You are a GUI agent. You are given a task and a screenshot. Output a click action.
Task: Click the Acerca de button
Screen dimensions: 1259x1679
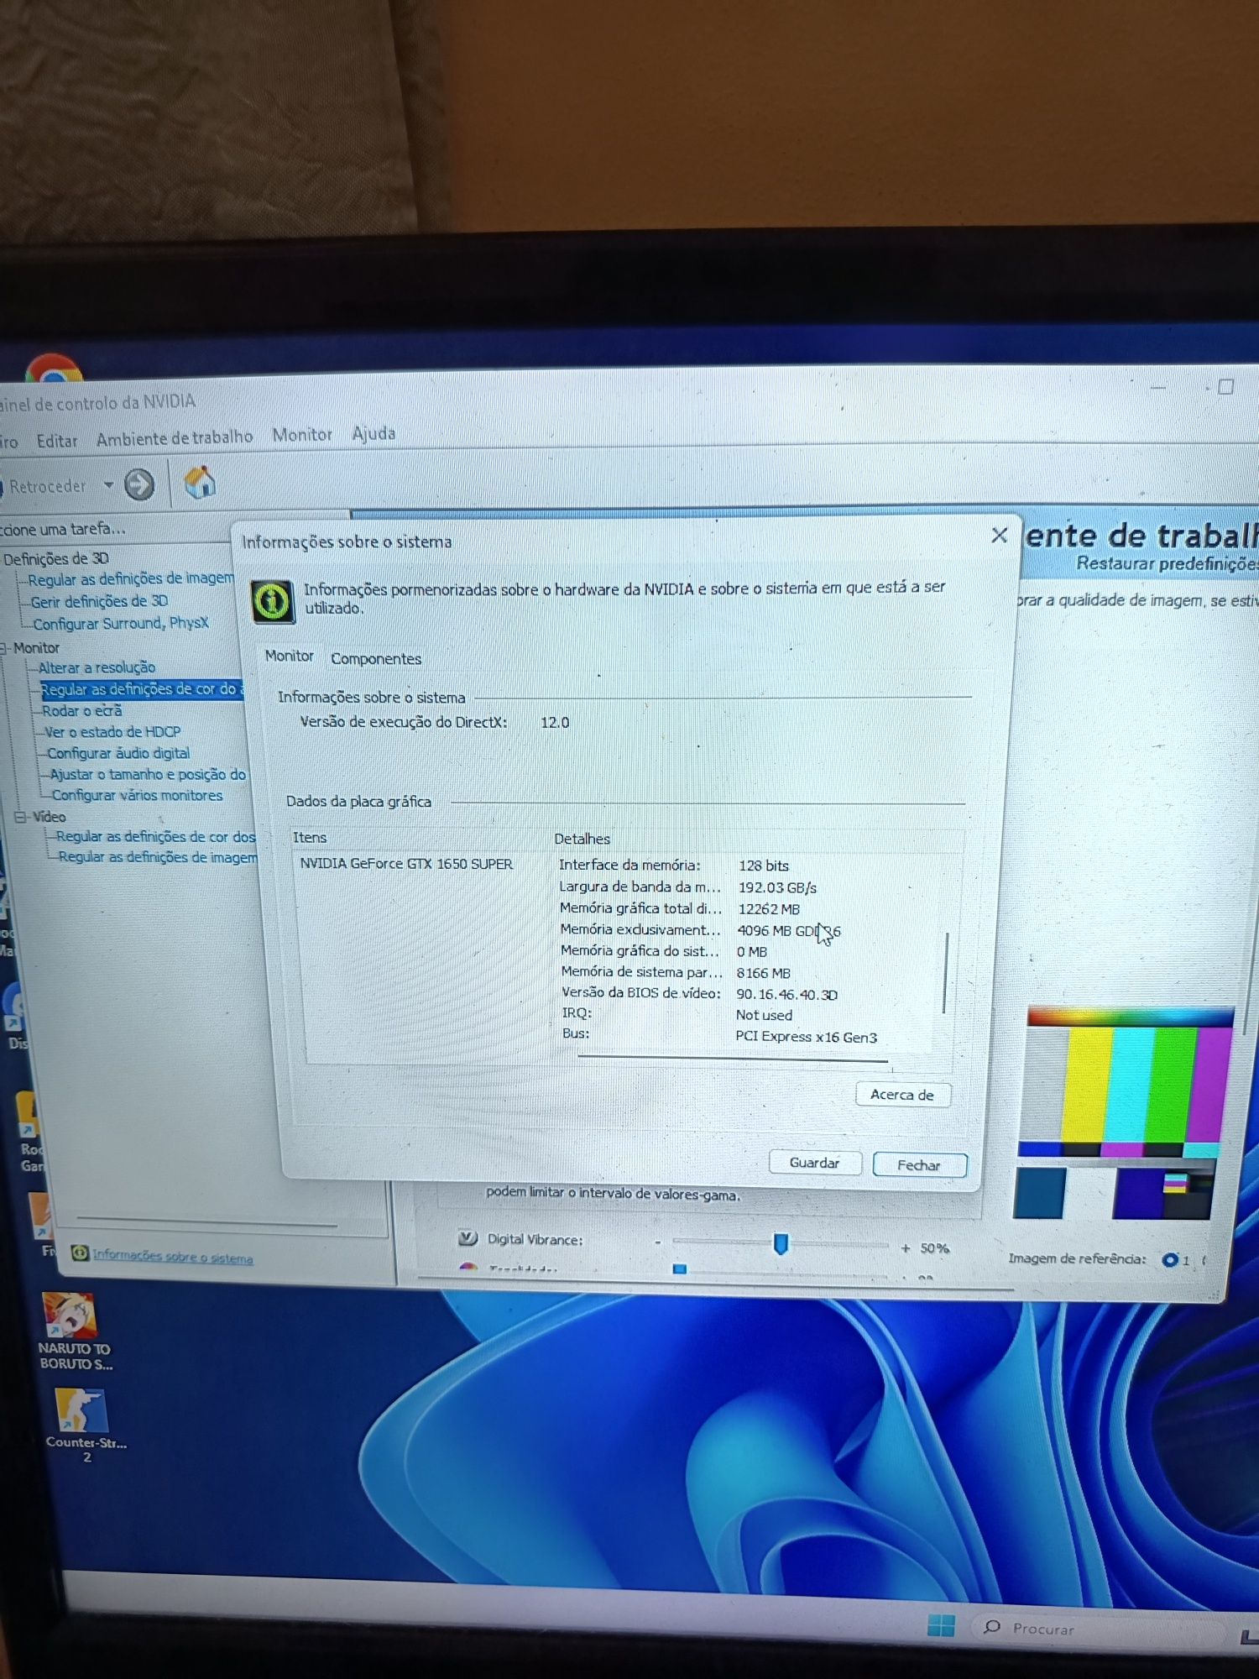coord(902,1095)
